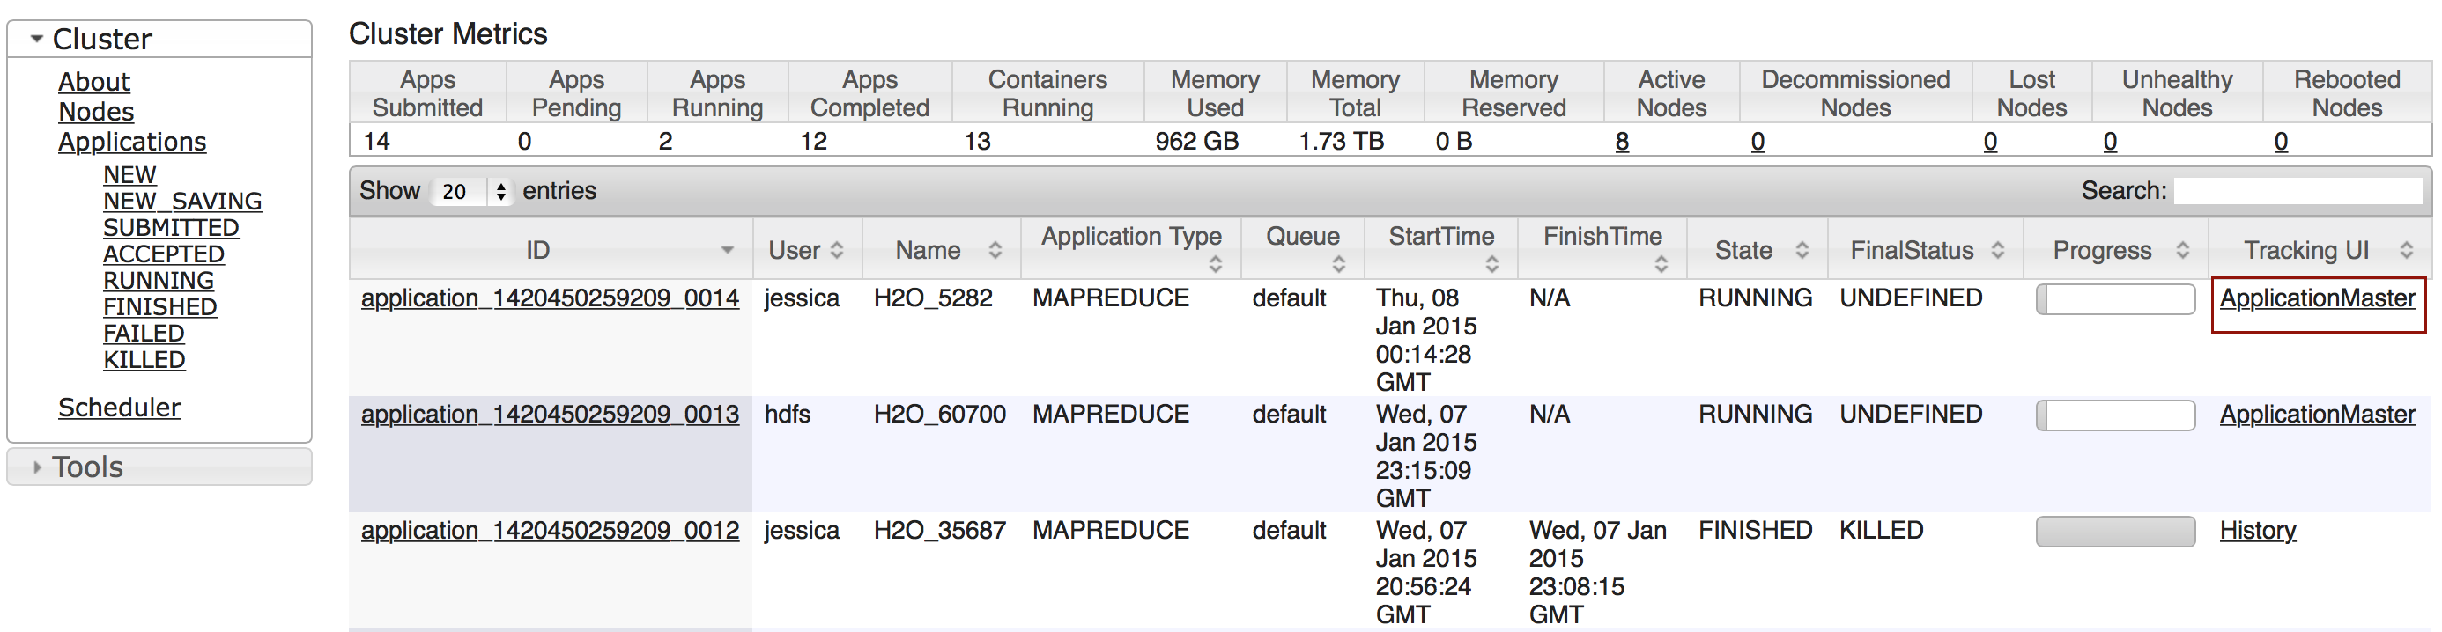Open application_1420450259209_0013 details
This screenshot has width=2442, height=632.
coord(550,414)
